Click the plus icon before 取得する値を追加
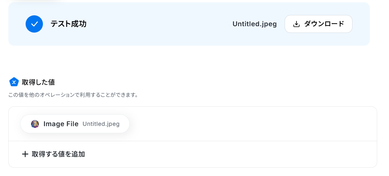389x176 pixels. point(25,154)
